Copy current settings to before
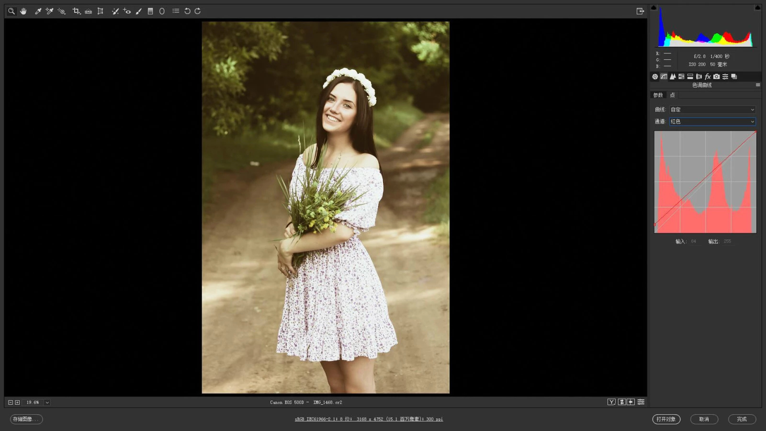 click(x=631, y=402)
